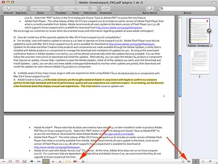Zoom out with the minus button

point(35,8)
